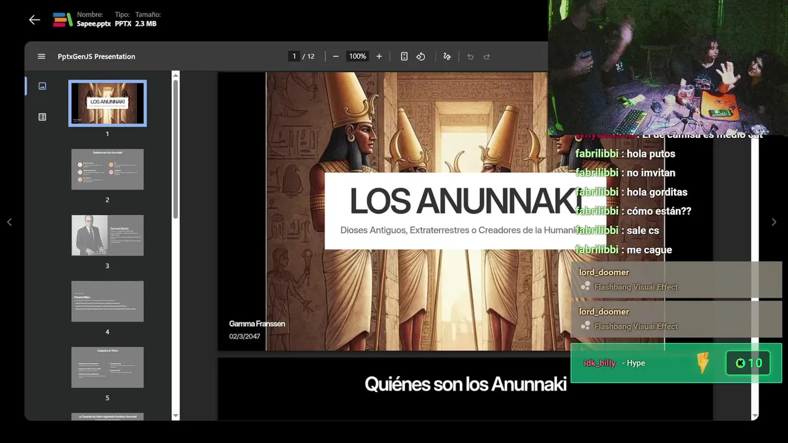
Task: Click the LOS ANUNNAKI slide heading
Action: [x=465, y=201]
